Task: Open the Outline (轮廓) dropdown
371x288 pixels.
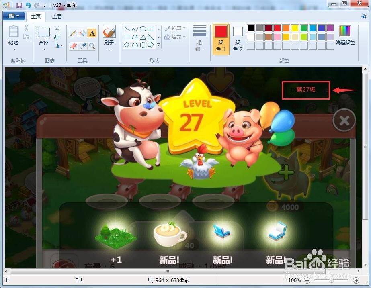Action: (174, 28)
